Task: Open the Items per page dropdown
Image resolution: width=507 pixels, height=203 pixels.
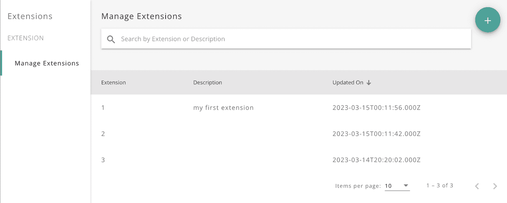Action: point(397,186)
